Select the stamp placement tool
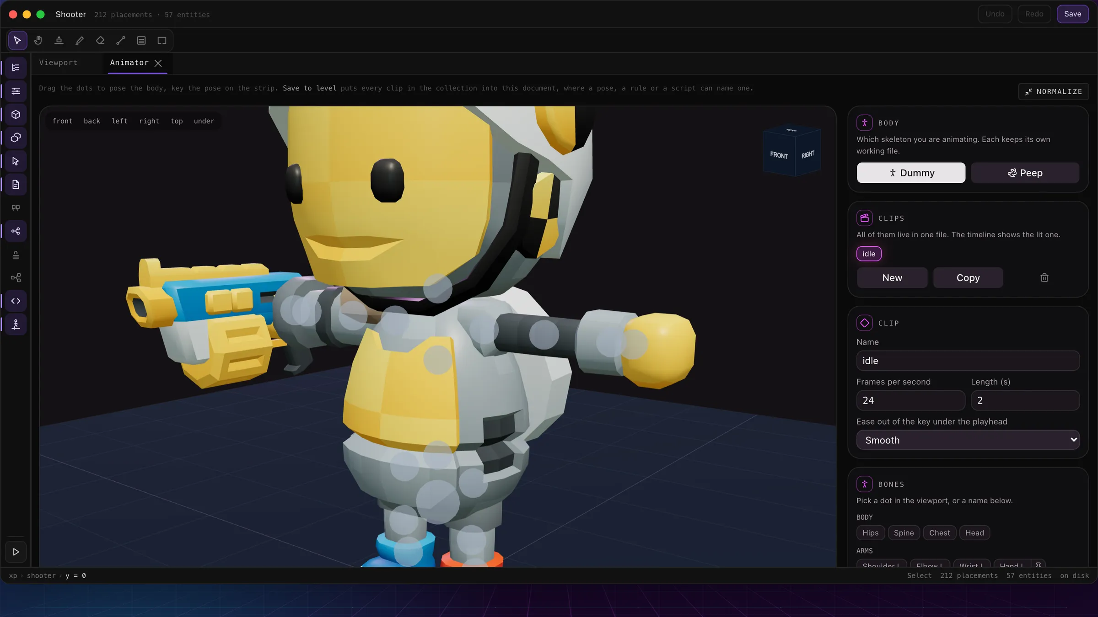This screenshot has width=1098, height=617. (x=59, y=41)
